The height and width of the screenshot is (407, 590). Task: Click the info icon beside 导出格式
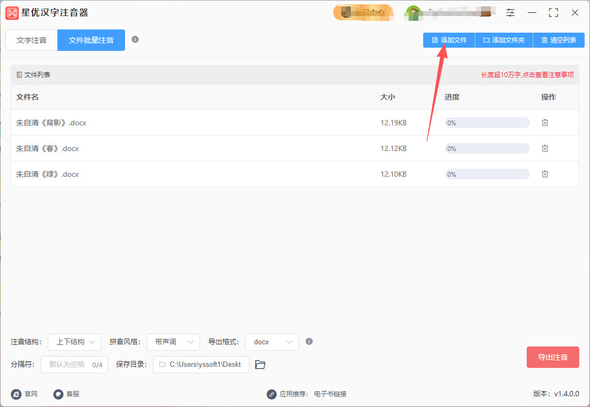(309, 342)
